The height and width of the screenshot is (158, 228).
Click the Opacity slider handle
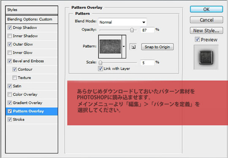pyautogui.click(x=132, y=30)
